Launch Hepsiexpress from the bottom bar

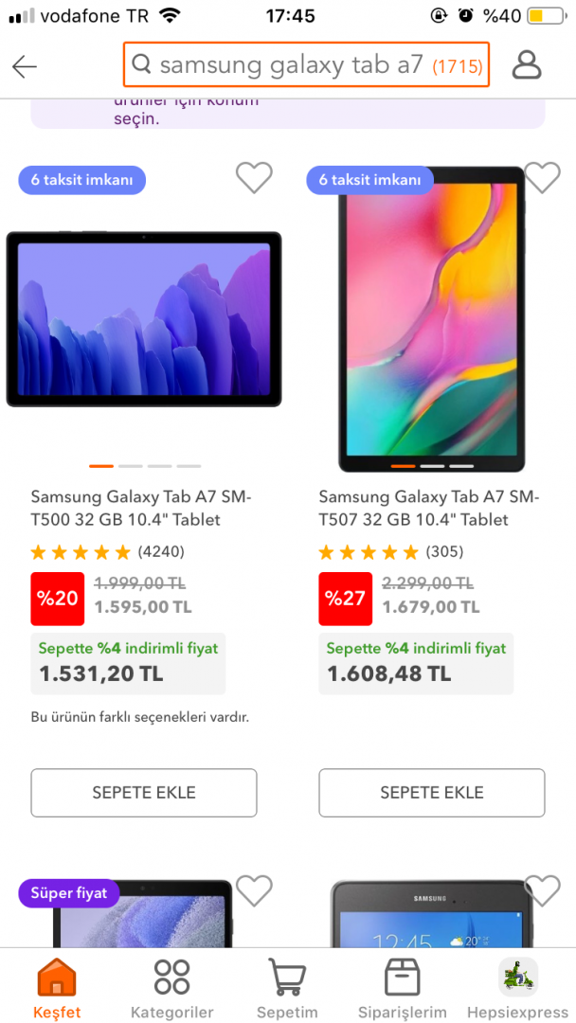click(518, 987)
